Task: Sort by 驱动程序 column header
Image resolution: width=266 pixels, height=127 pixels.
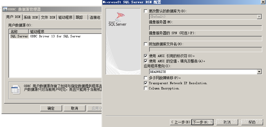Action: point(65,32)
